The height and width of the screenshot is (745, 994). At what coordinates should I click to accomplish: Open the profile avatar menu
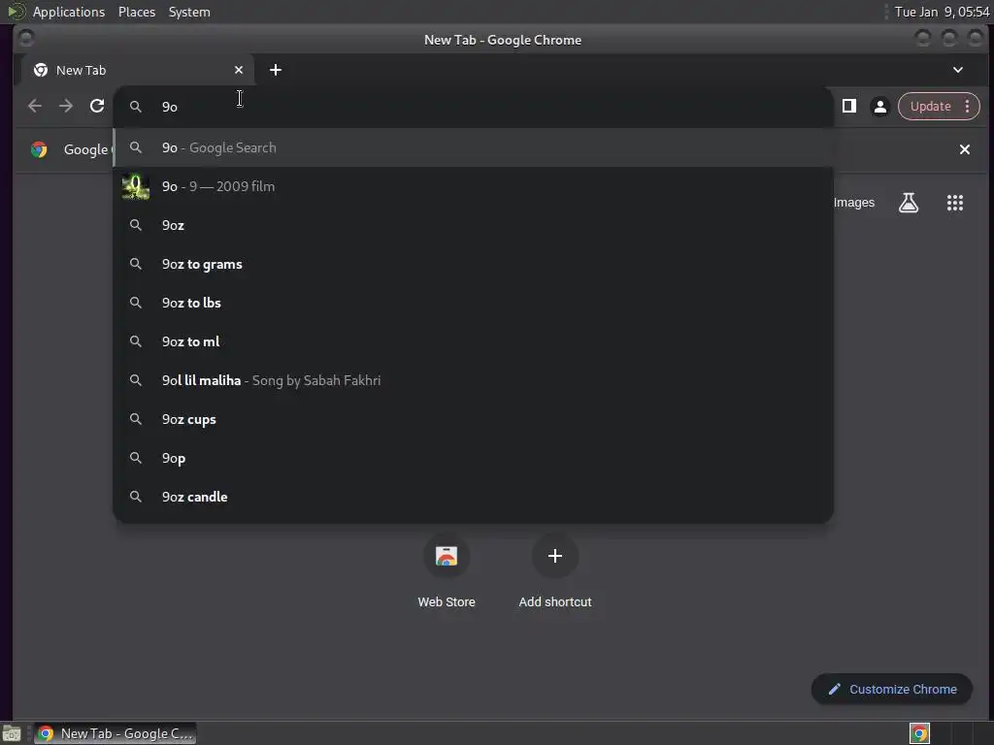tap(879, 107)
